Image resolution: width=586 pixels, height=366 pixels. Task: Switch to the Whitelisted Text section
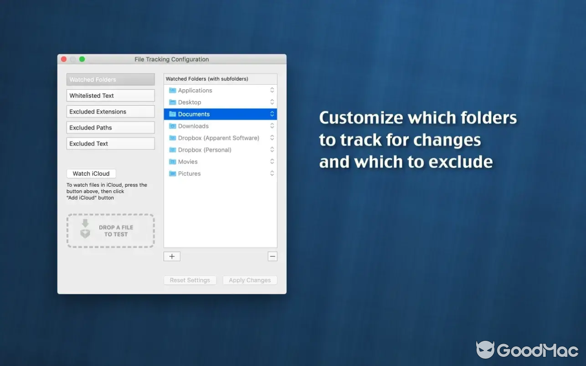coord(110,95)
